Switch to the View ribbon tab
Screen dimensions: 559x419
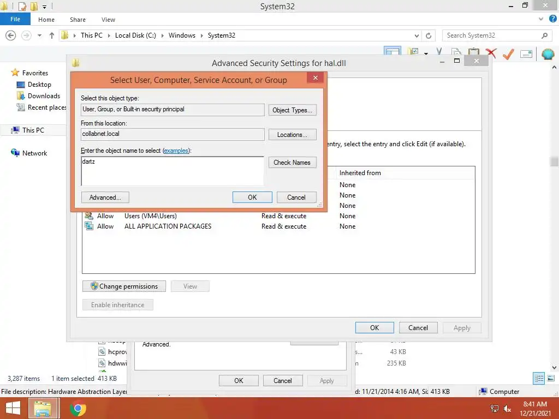pyautogui.click(x=108, y=20)
